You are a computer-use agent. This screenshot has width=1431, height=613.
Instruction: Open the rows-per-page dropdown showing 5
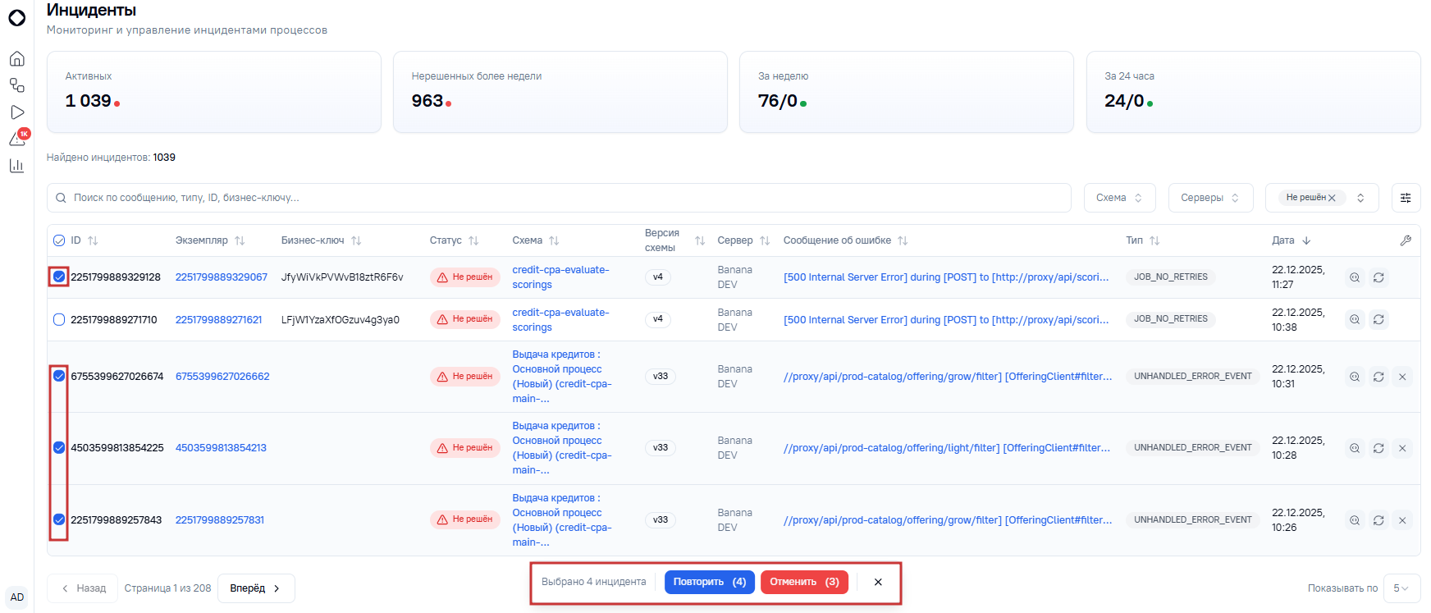click(1401, 588)
